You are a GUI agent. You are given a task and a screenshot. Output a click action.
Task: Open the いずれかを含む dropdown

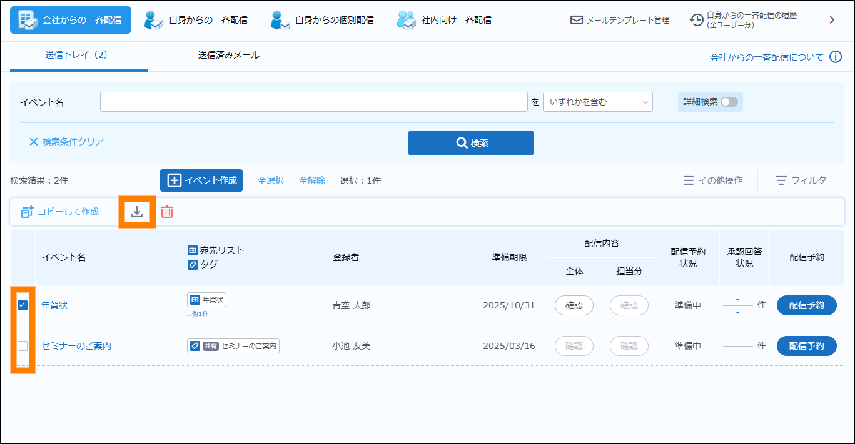597,102
